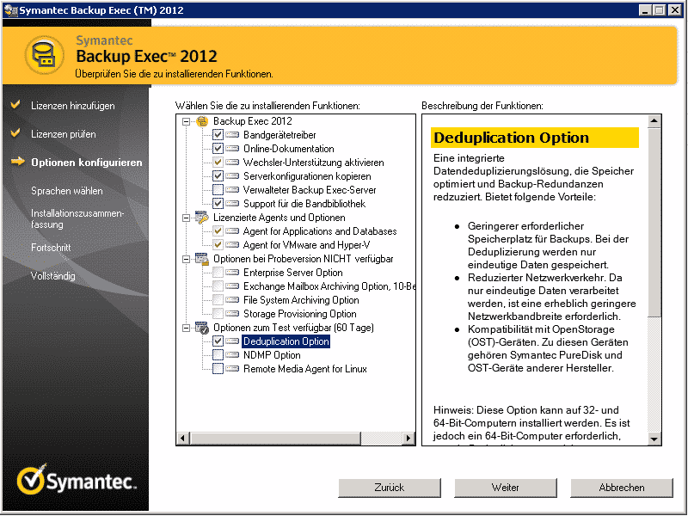Click the drive icon beside Remote Media Agent for Linux
The height and width of the screenshot is (516, 688).
(x=232, y=369)
